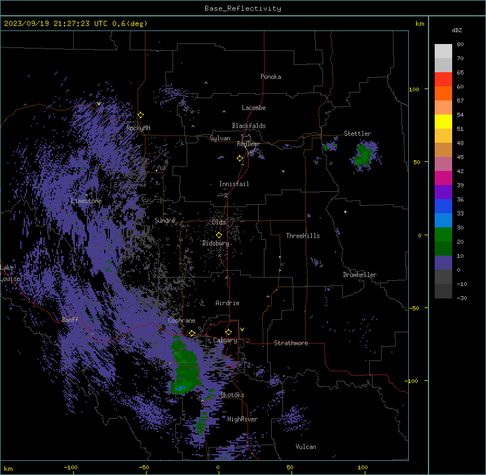The height and width of the screenshot is (475, 486).
Task: Click the Drumheller town label
Action: point(360,275)
